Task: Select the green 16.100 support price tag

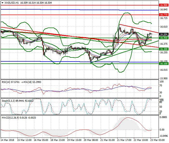Action: (164, 63)
